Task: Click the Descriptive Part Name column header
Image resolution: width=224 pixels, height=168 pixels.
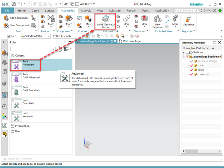Action: [x=201, y=48]
